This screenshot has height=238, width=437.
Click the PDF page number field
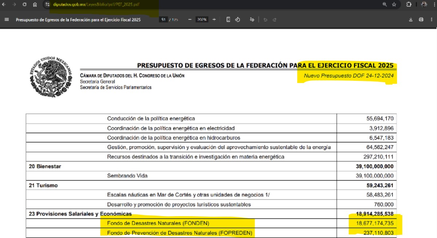(x=163, y=20)
